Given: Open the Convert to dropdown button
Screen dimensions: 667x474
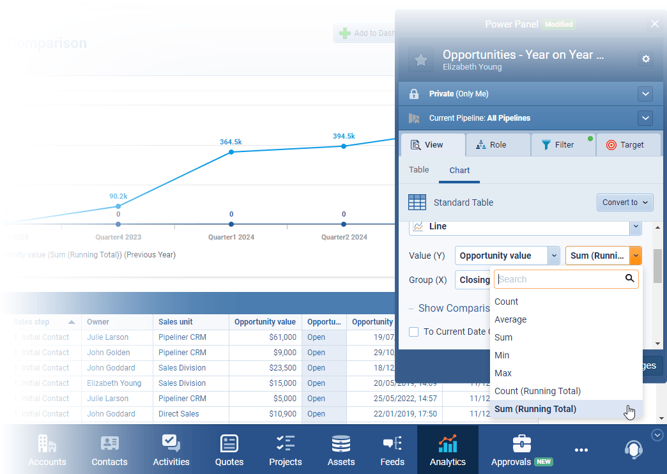Looking at the screenshot, I should 625,203.
